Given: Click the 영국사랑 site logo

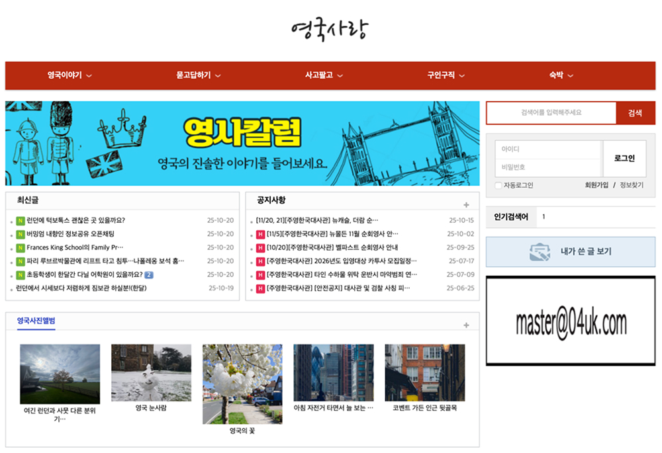Looking at the screenshot, I should click(x=329, y=30).
